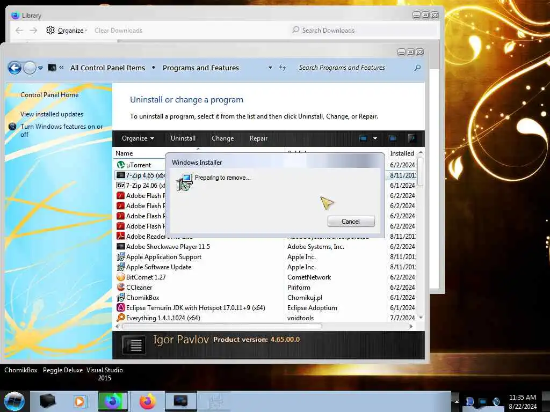Click the vertical scrollbar down arrow

421,318
